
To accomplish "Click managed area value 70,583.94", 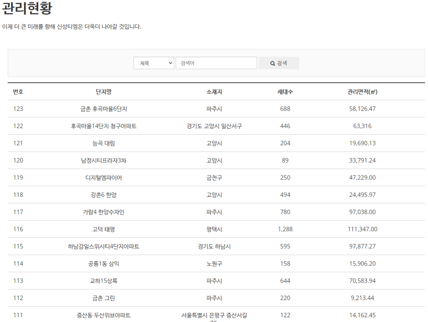I will [x=362, y=280].
